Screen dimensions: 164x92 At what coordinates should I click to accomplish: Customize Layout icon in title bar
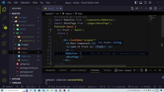[x=150, y=3]
